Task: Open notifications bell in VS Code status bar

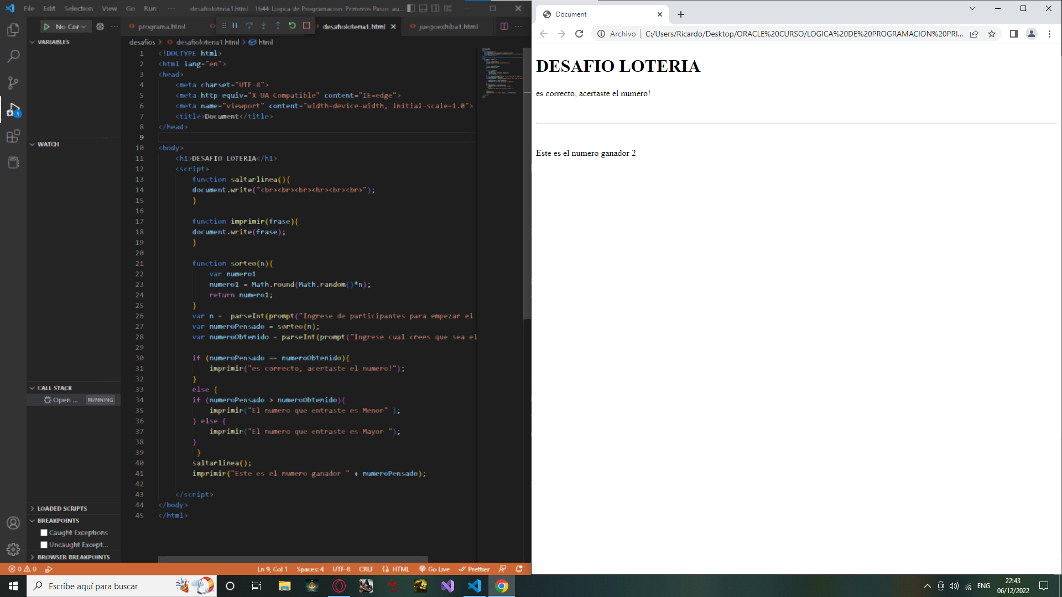Action: 519,569
